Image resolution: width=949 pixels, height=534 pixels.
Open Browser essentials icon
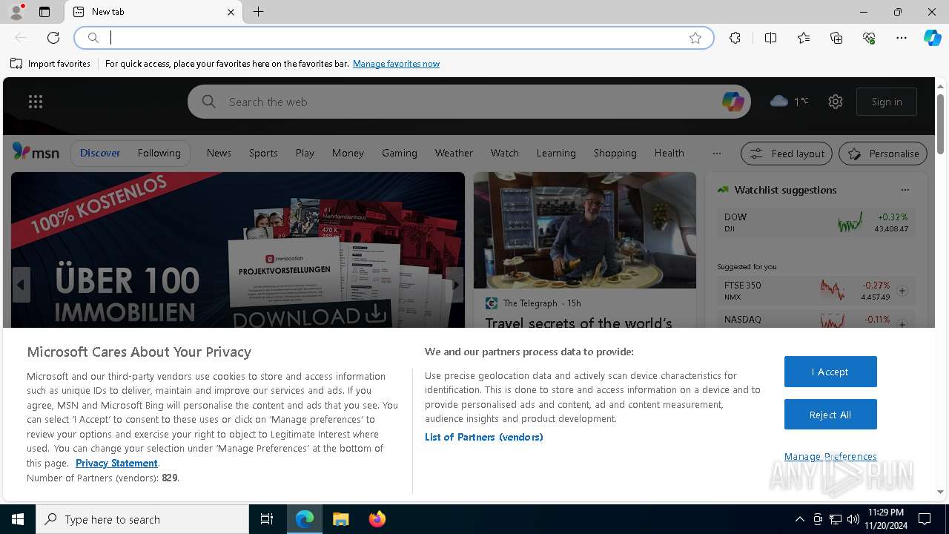tap(869, 38)
